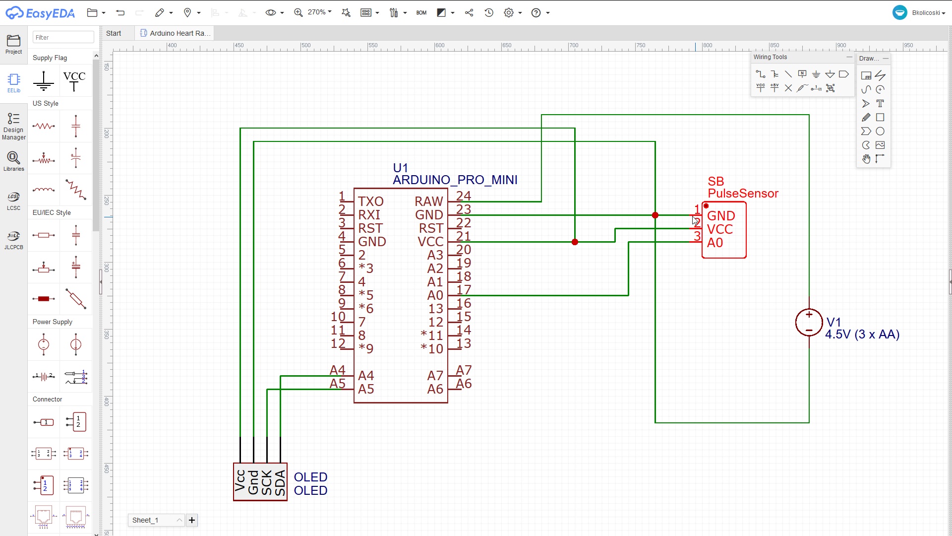
Task: Select the Net Port tool
Action: point(844,74)
